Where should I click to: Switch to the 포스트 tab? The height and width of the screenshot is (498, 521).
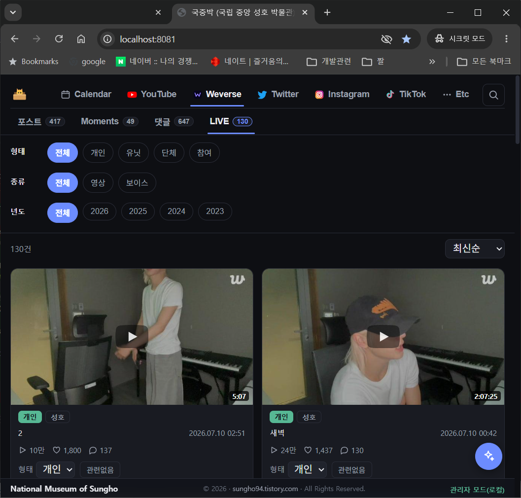pos(41,121)
